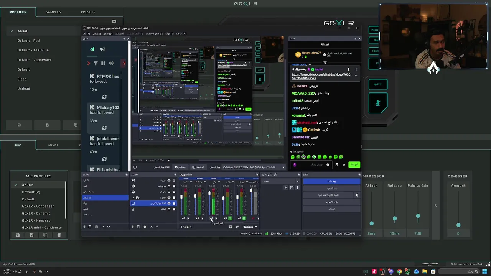The width and height of the screenshot is (491, 276).
Task: Click the send icon in the OBS activity dock
Action: coord(92,49)
